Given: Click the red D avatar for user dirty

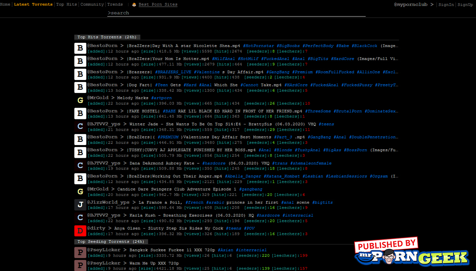Looking at the screenshot, I should 80,231.
